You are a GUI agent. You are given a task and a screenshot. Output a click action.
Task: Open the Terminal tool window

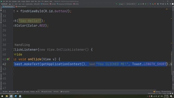click(x=20, y=92)
